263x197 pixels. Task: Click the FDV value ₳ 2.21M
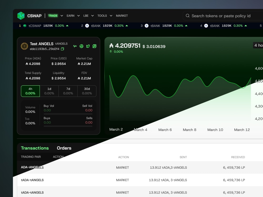84,78
